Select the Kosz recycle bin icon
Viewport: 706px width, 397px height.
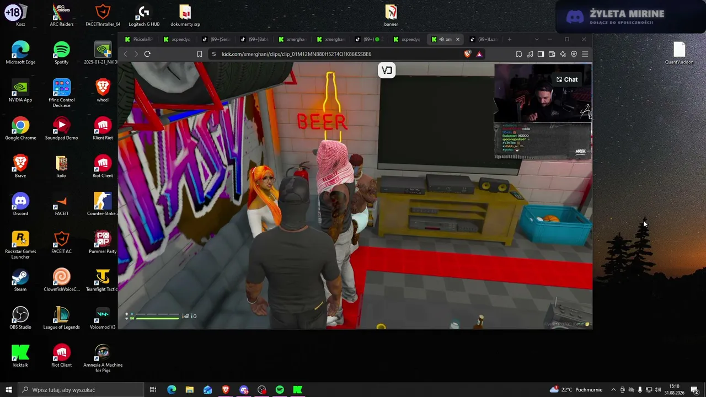click(x=20, y=15)
